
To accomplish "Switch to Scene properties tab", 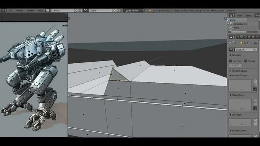I will [245, 37].
